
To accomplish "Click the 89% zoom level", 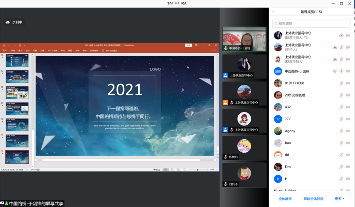I will point(212,170).
